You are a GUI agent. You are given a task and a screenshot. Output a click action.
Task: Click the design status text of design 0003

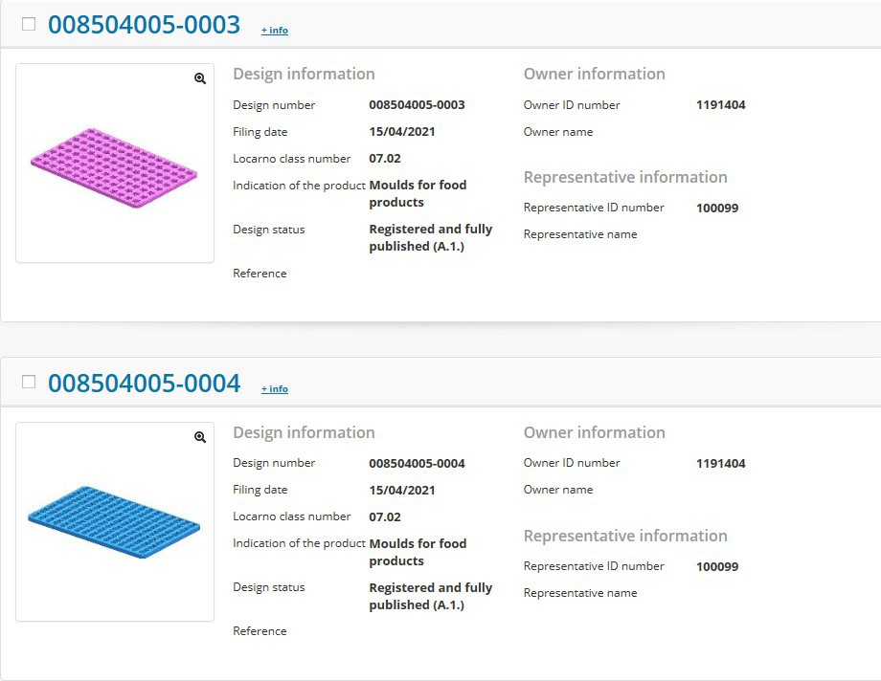point(430,237)
